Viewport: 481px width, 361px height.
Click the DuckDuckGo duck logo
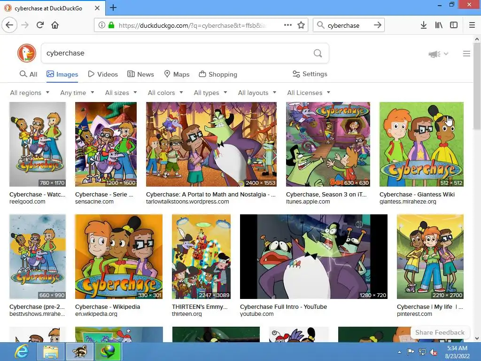pos(27,53)
